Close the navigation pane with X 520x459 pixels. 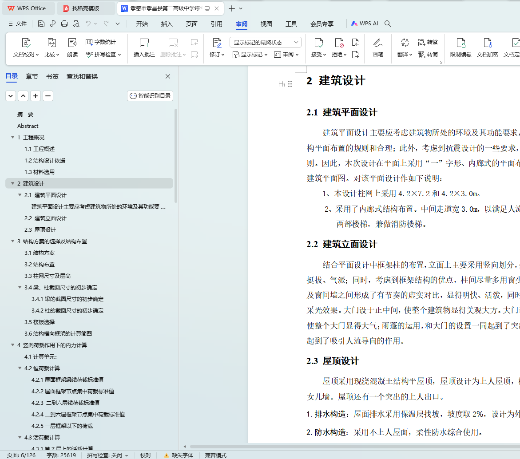click(168, 76)
